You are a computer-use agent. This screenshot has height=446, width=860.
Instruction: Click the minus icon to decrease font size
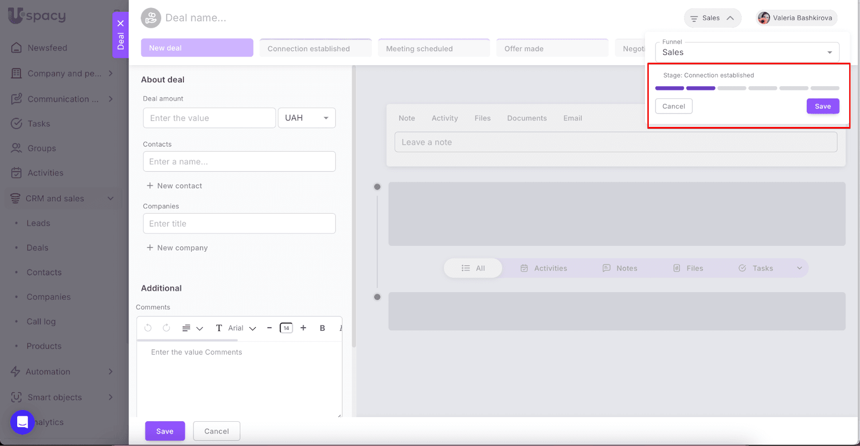click(269, 328)
